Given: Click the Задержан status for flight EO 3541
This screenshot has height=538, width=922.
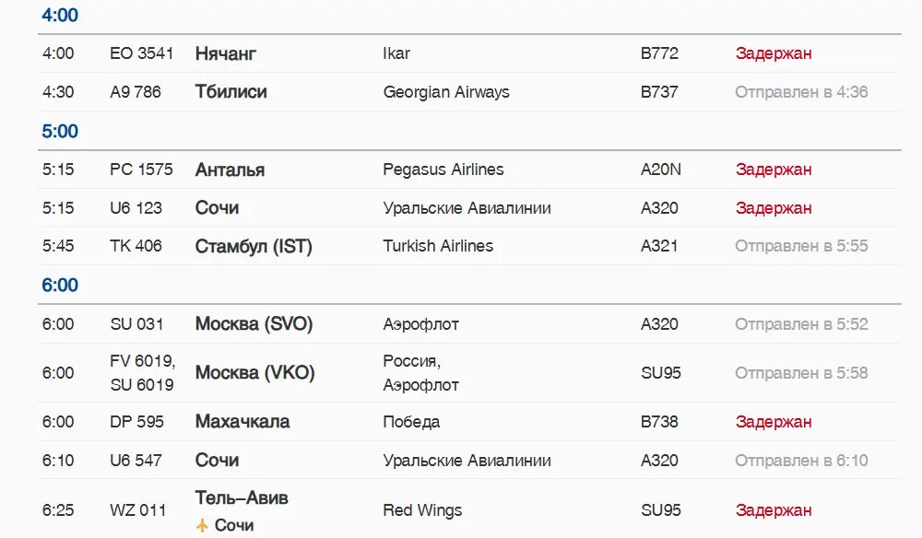Looking at the screenshot, I should point(774,53).
